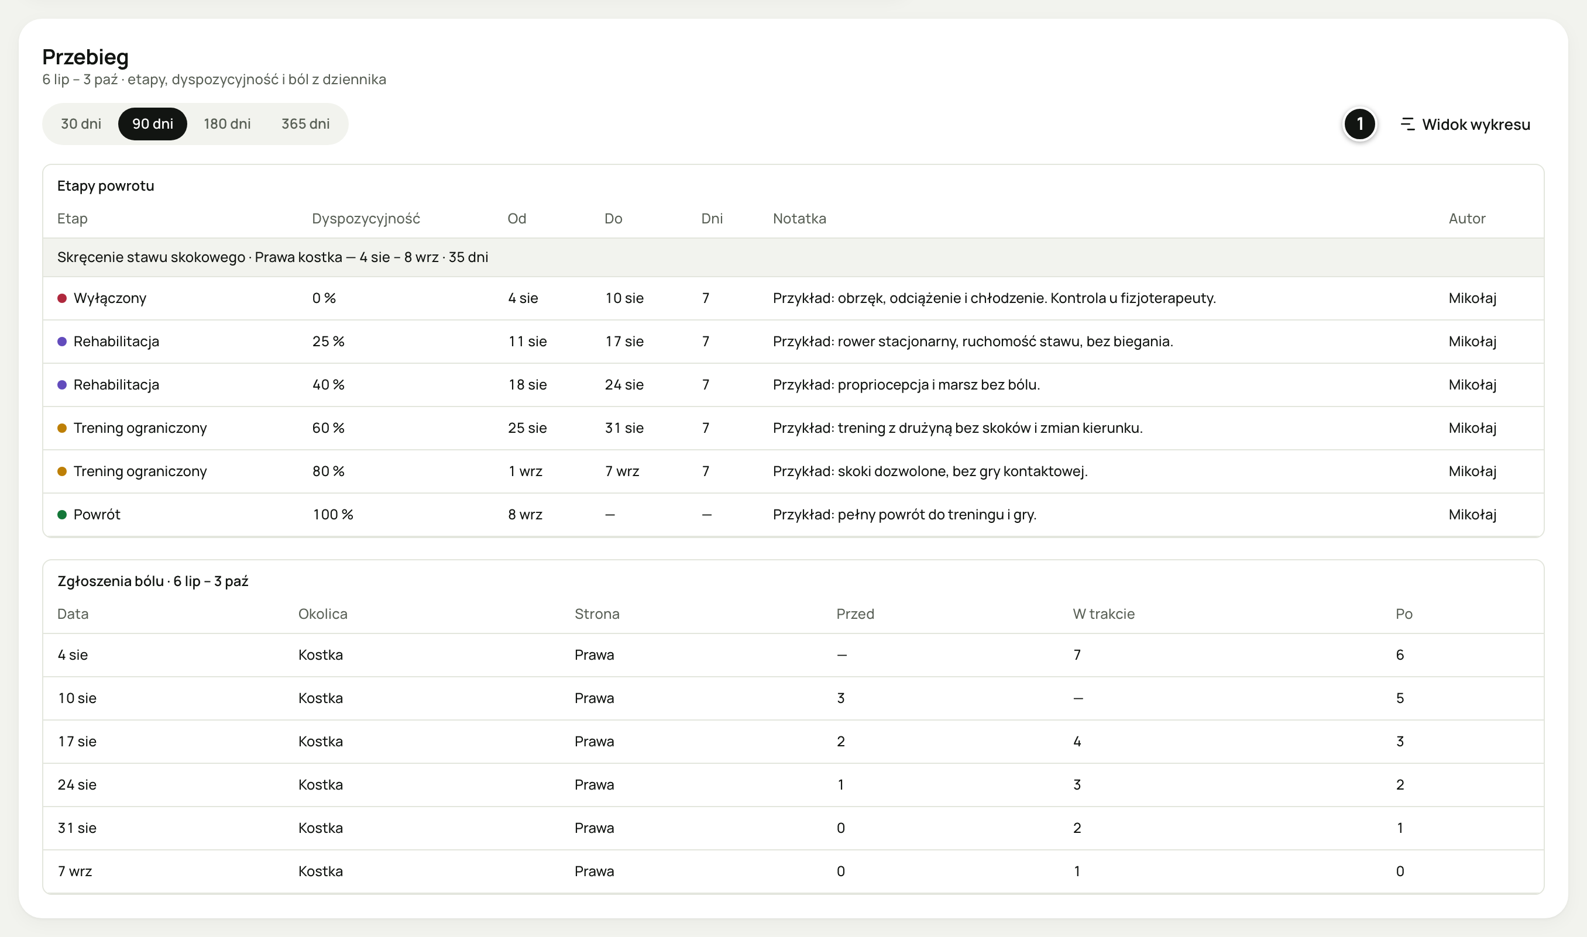Click the Okolica column header

(x=322, y=614)
